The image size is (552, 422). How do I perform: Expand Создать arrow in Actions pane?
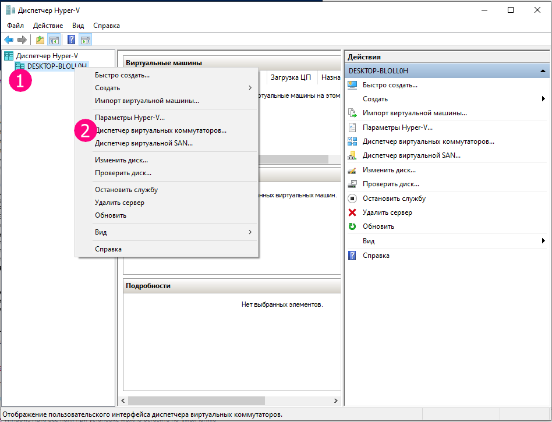click(x=543, y=99)
